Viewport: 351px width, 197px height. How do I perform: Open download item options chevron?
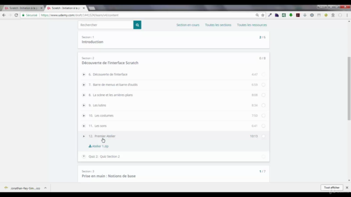pyautogui.click(x=46, y=188)
